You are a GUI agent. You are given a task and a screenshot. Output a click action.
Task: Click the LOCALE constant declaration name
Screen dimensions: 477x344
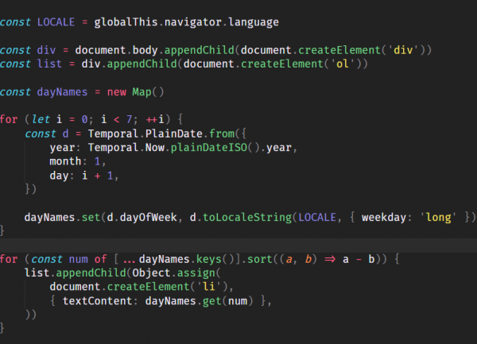click(56, 22)
